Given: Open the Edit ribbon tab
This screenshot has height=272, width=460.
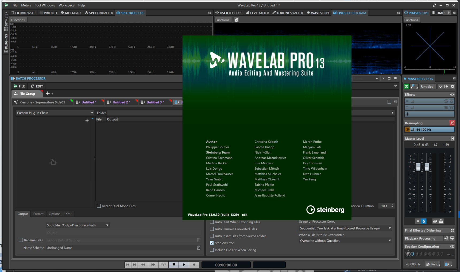Looking at the screenshot, I should click(37, 86).
